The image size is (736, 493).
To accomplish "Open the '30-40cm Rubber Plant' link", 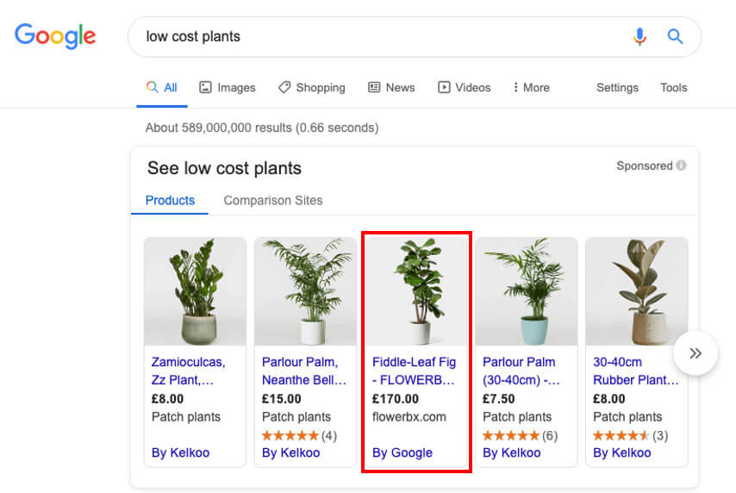I will pyautogui.click(x=636, y=371).
